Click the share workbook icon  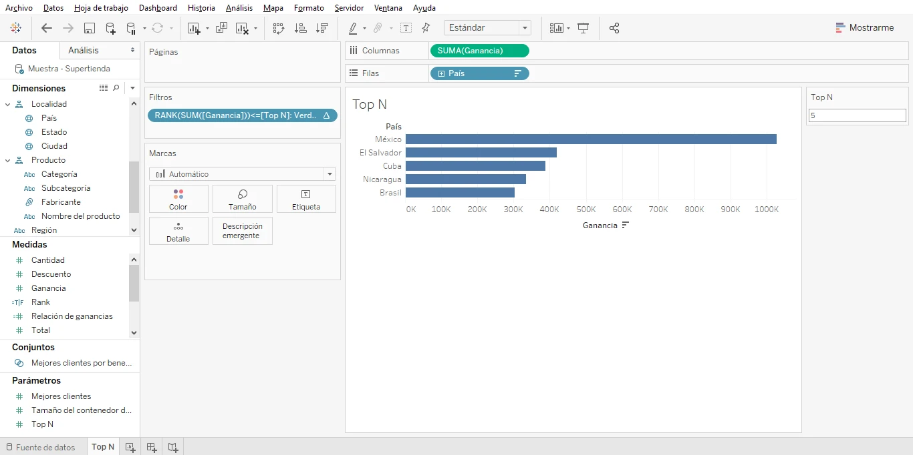tap(614, 28)
